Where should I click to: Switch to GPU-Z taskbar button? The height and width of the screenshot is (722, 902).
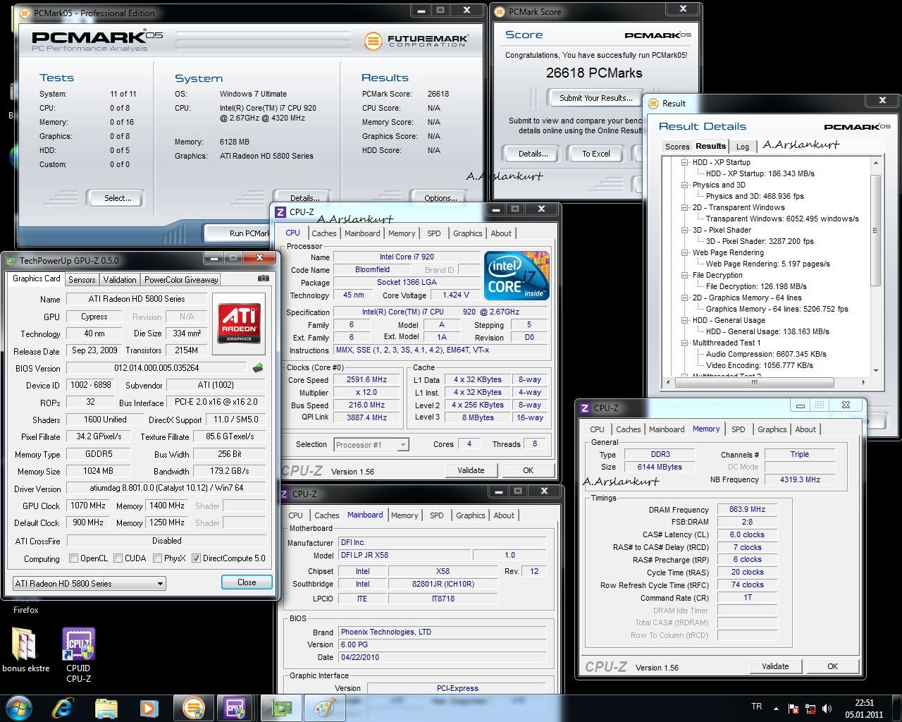[282, 707]
